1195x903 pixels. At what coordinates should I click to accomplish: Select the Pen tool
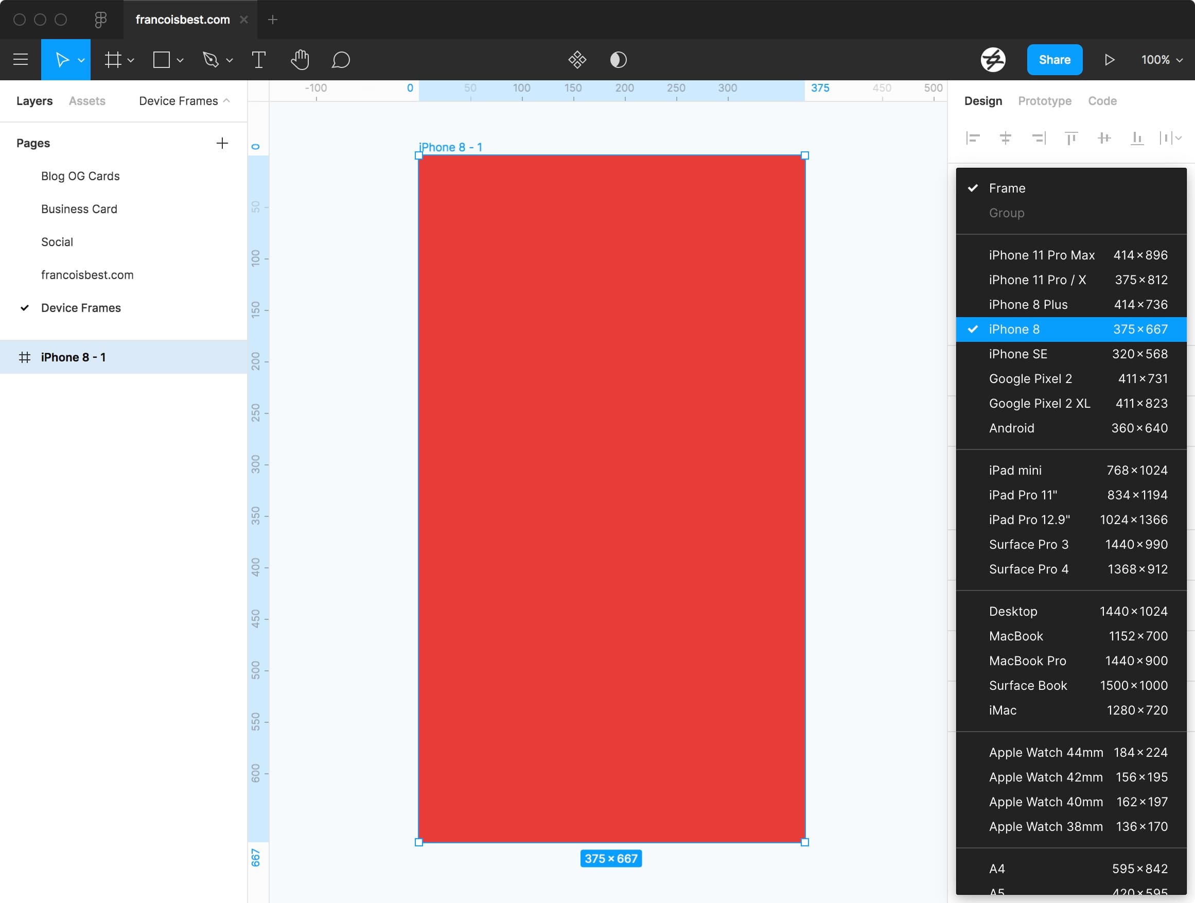tap(212, 59)
